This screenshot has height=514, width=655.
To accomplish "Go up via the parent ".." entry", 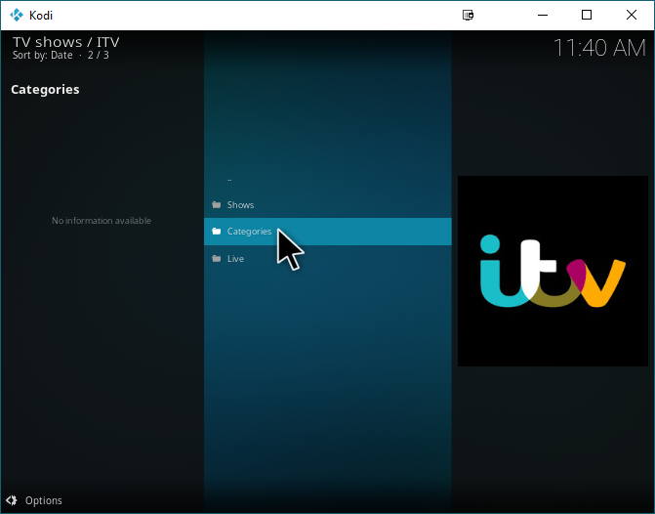I will (x=328, y=180).
